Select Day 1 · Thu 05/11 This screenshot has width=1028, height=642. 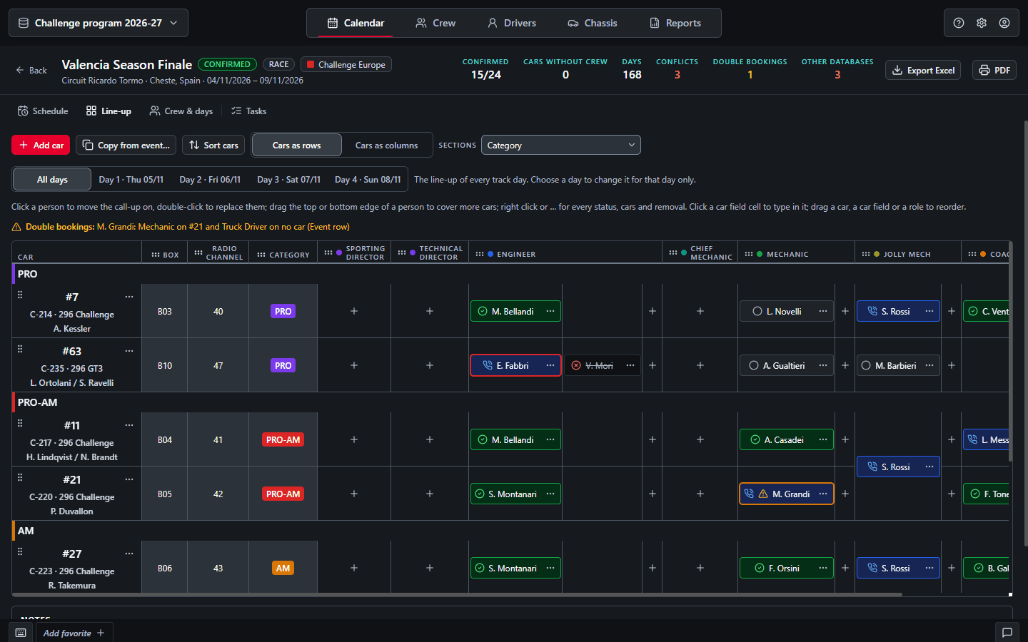[131, 179]
